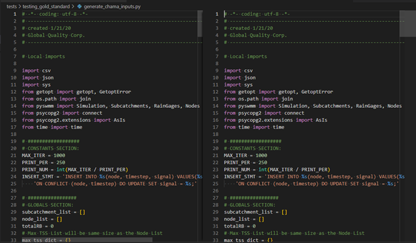Click 'from os.path import join' in left pane
The image size is (416, 243).
56,99
